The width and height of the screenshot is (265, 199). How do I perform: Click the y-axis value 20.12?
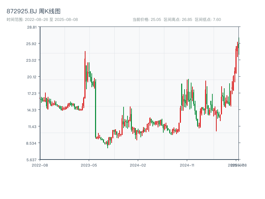(32, 77)
